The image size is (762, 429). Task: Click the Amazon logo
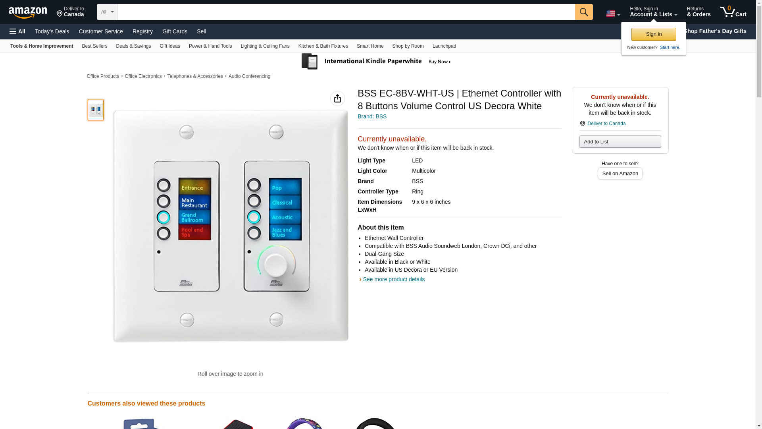coord(28,12)
